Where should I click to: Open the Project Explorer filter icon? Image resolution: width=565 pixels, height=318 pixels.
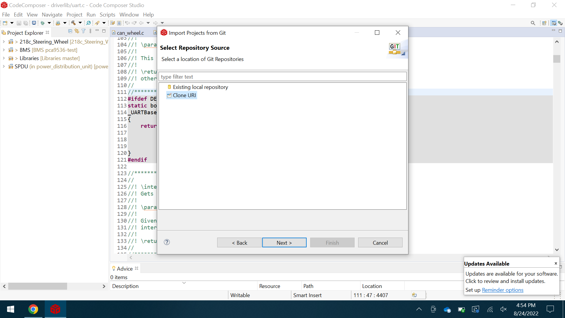tap(84, 31)
